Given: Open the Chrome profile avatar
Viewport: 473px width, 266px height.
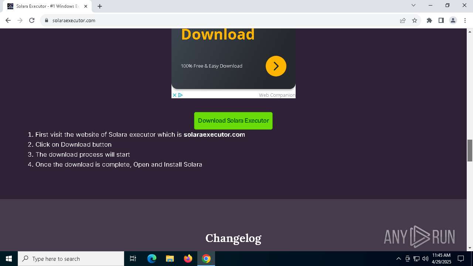Looking at the screenshot, I should pos(453,20).
